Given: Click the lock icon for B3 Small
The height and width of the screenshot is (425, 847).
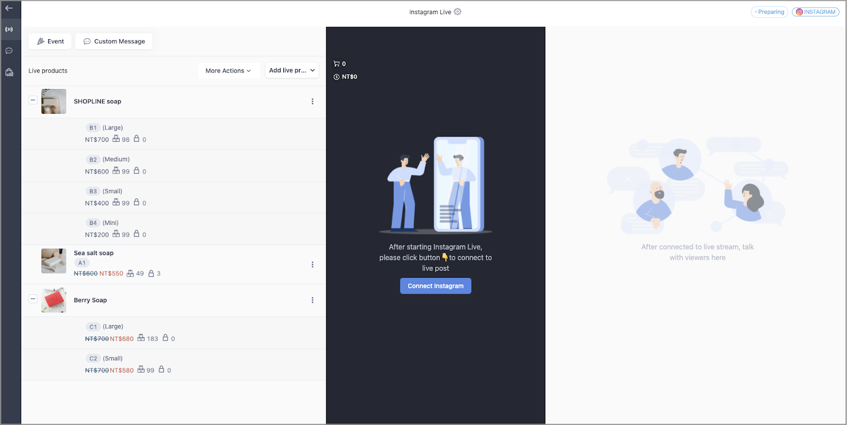Looking at the screenshot, I should 137,202.
